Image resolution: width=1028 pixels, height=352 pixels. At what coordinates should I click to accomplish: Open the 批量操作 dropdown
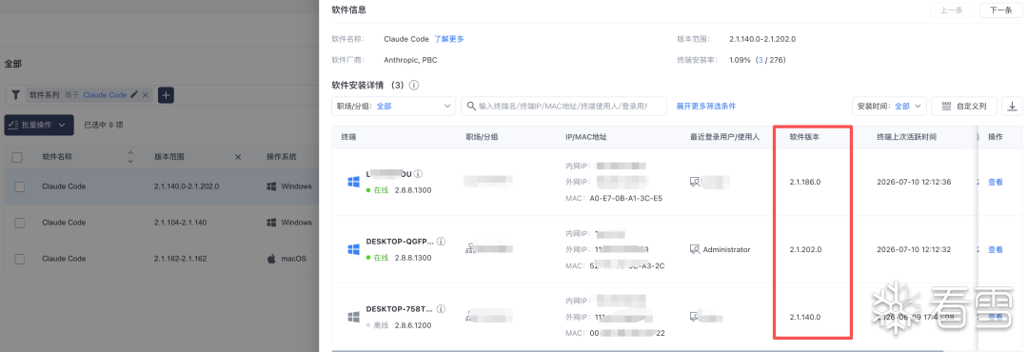pyautogui.click(x=39, y=125)
